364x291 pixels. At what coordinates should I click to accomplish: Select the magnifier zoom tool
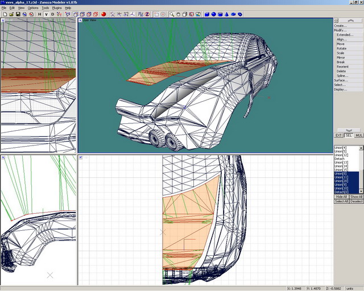coord(172,14)
